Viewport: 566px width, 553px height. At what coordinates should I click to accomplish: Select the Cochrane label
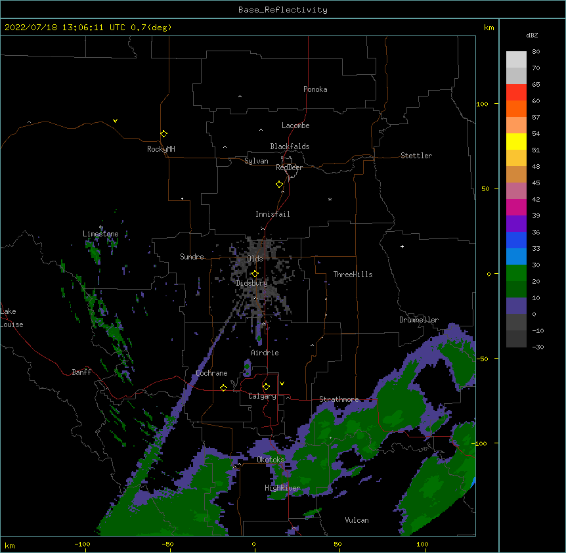211,373
